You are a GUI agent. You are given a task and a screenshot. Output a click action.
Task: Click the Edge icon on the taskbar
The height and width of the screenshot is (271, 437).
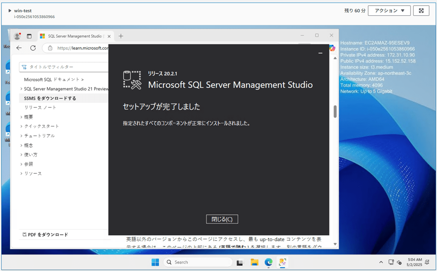(x=268, y=262)
